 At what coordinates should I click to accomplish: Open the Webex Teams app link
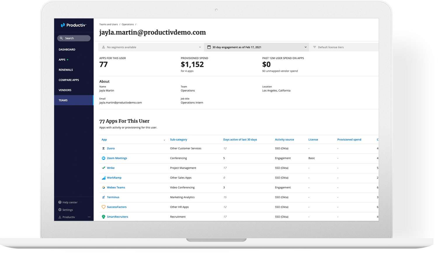pyautogui.click(x=116, y=187)
